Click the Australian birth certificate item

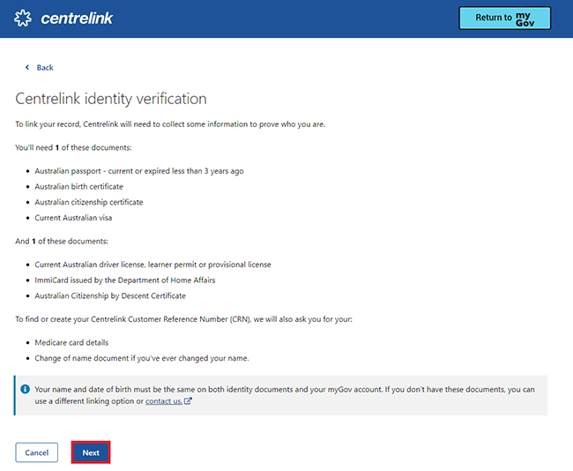pos(79,187)
